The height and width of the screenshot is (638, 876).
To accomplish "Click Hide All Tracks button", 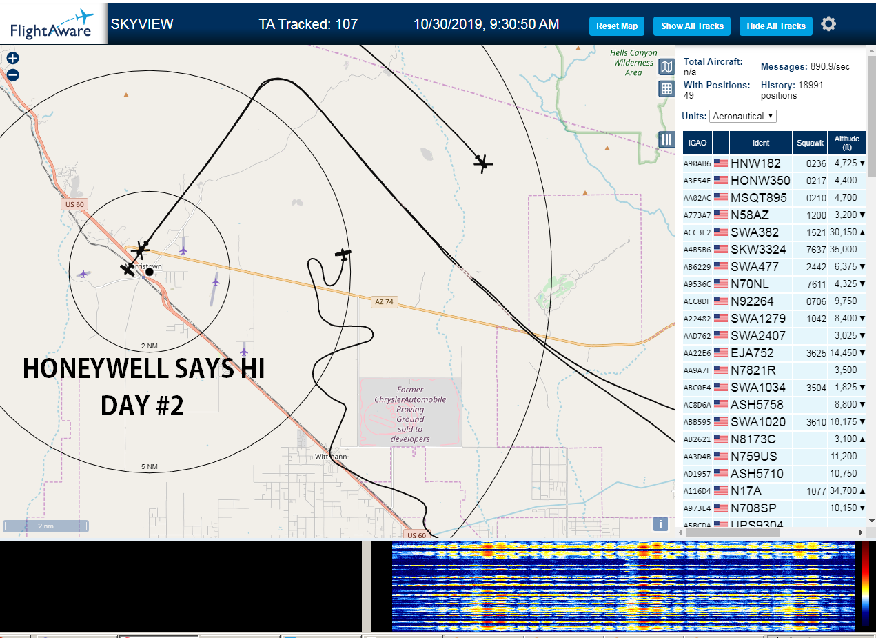I will click(x=776, y=26).
